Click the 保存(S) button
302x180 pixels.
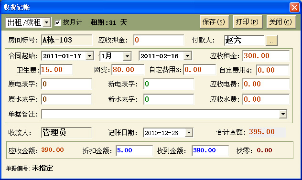click(214, 22)
